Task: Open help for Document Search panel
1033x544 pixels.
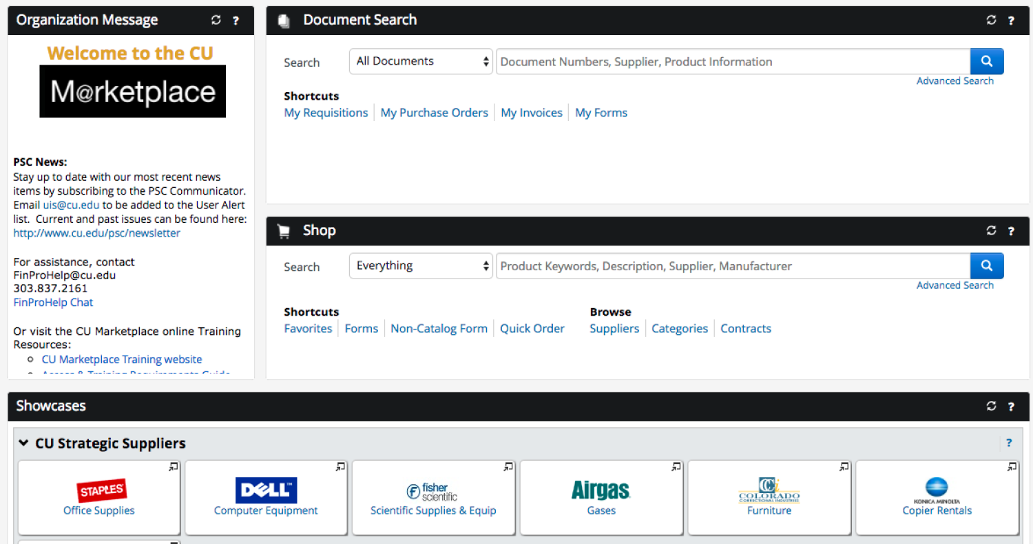Action: tap(1011, 21)
